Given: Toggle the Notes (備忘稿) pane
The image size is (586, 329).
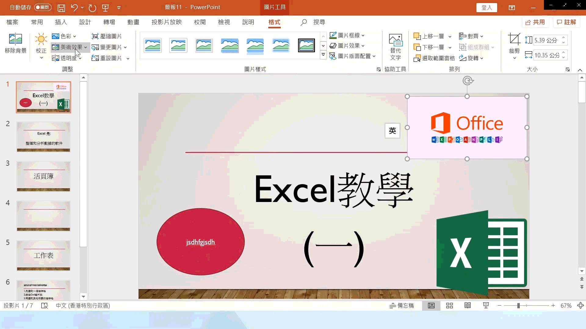Looking at the screenshot, I should click(x=402, y=306).
